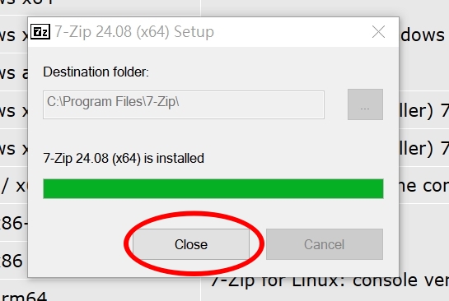Click the '86' row text beside the Close button
The width and height of the screenshot is (449, 301).
click(12, 261)
